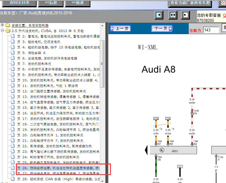Screen dimensions: 226x183
Task: Click document icon beside 页 9
Action: click(x=13, y=74)
